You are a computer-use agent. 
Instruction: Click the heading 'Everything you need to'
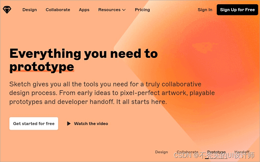pyautogui.click(x=84, y=54)
